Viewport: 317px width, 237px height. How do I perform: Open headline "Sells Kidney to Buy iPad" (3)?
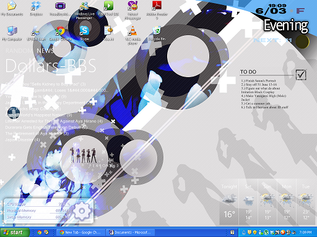point(45,84)
